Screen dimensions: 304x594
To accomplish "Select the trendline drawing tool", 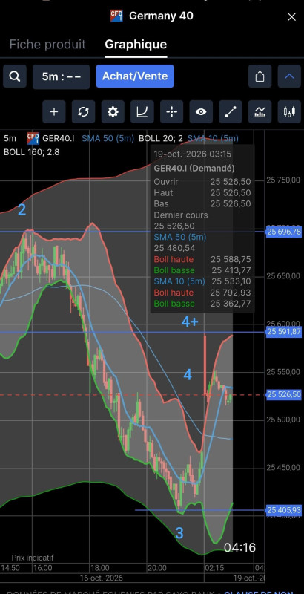I will (x=231, y=112).
